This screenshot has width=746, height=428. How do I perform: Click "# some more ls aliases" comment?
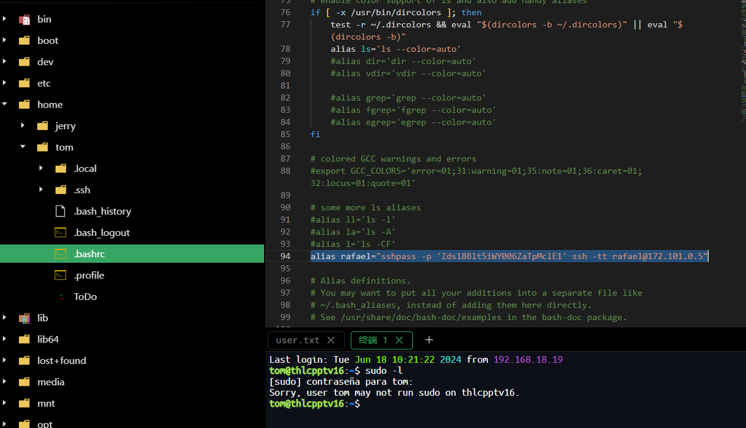365,207
